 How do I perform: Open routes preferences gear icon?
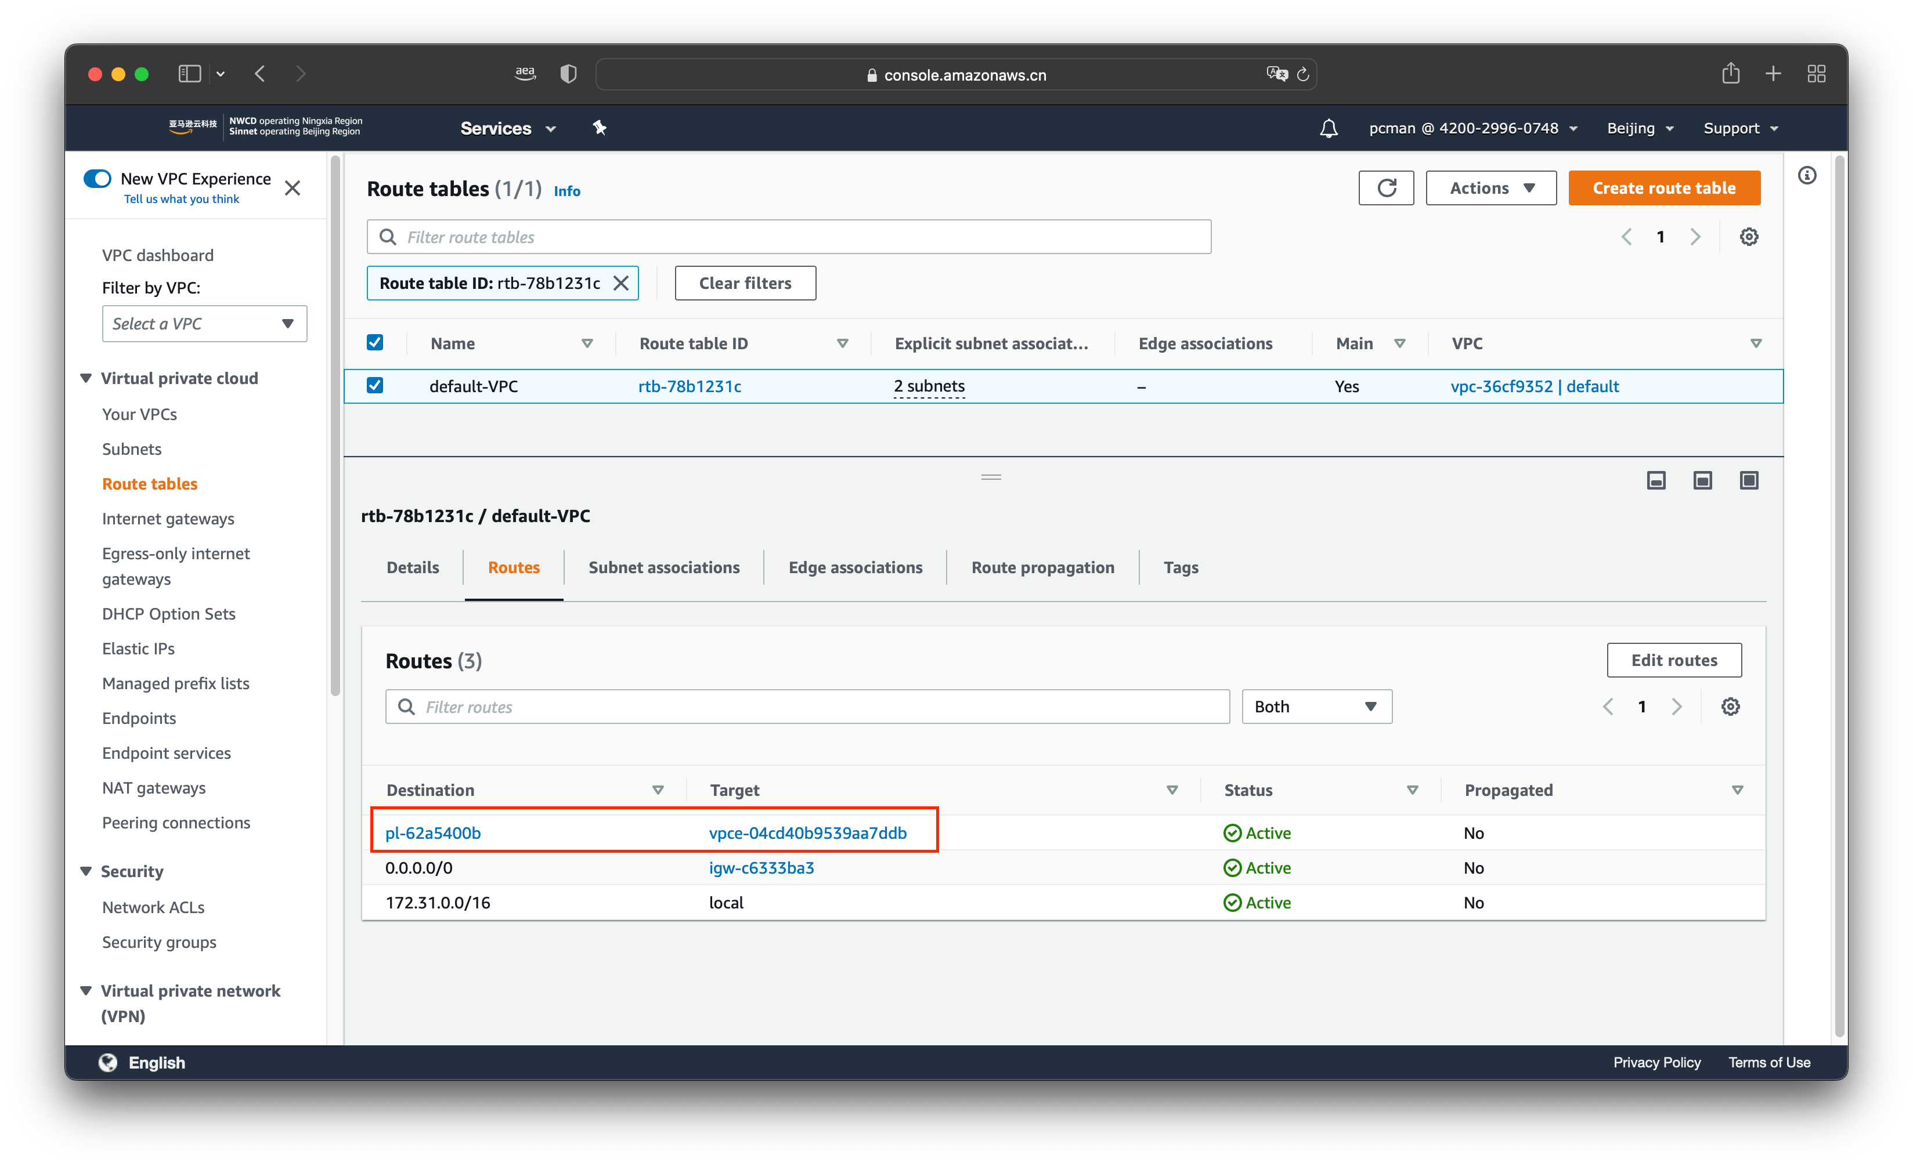1730,707
